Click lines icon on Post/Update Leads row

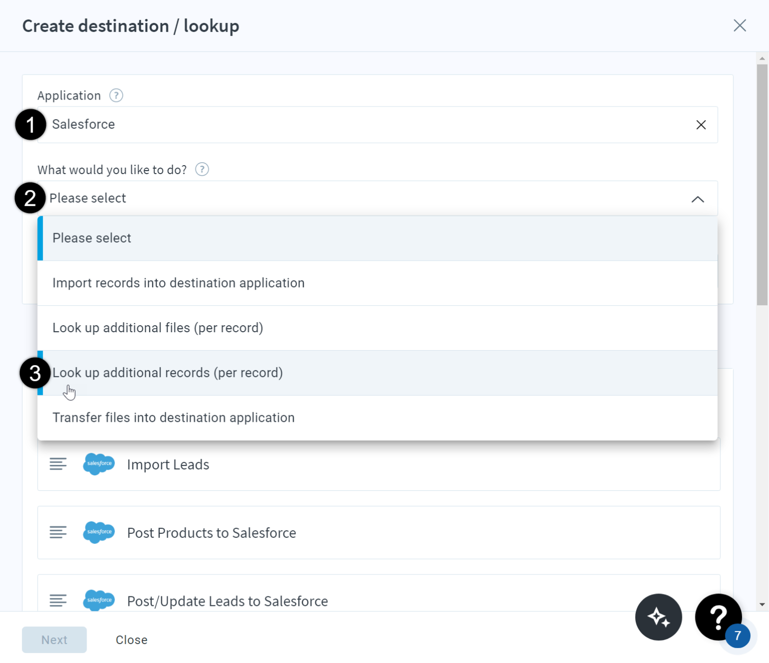(58, 600)
